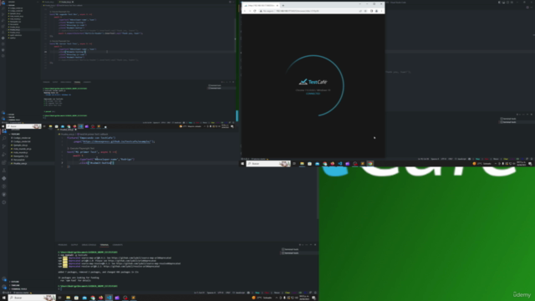Toggle panel layout icon in top-right VS Code

(503, 3)
